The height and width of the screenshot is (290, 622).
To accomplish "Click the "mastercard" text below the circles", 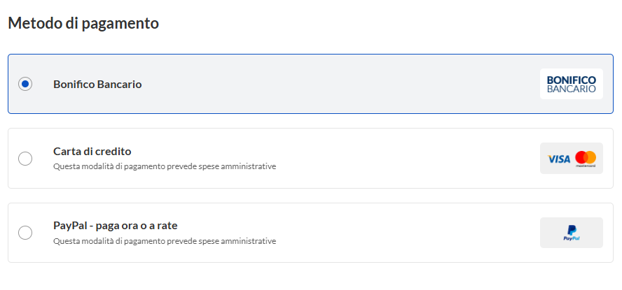I will [x=585, y=166].
